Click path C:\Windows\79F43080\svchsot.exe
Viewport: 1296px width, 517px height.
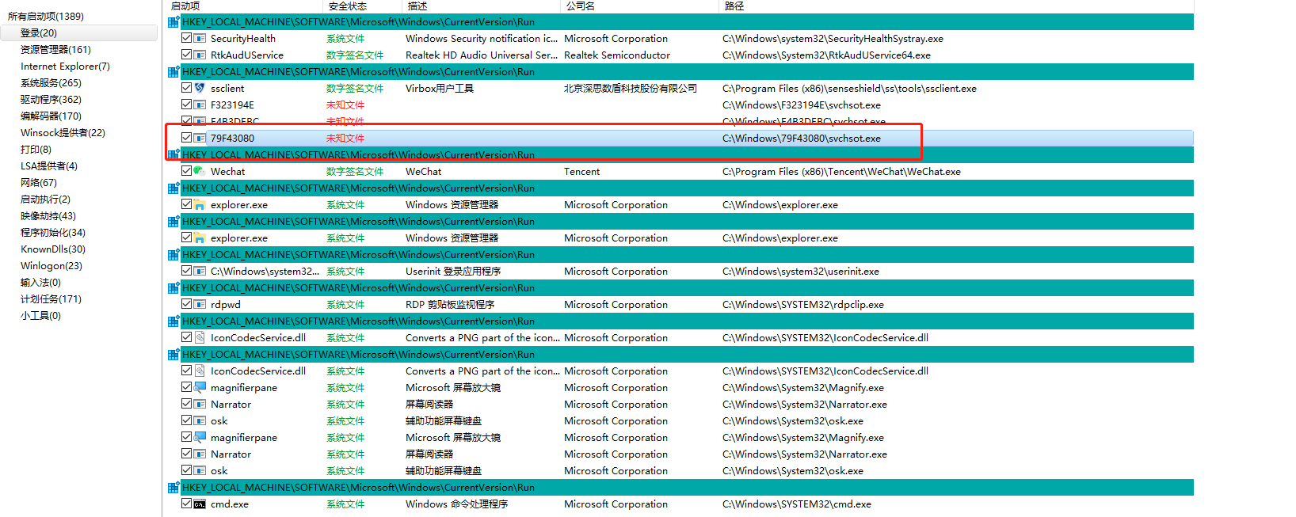802,138
